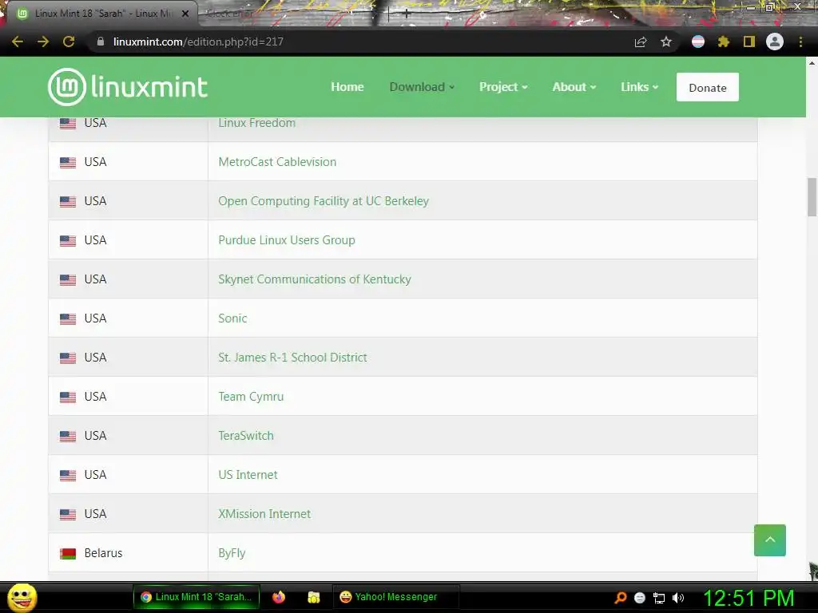This screenshot has height=613, width=818.
Task: Expand the Download dropdown menu
Action: 422,87
